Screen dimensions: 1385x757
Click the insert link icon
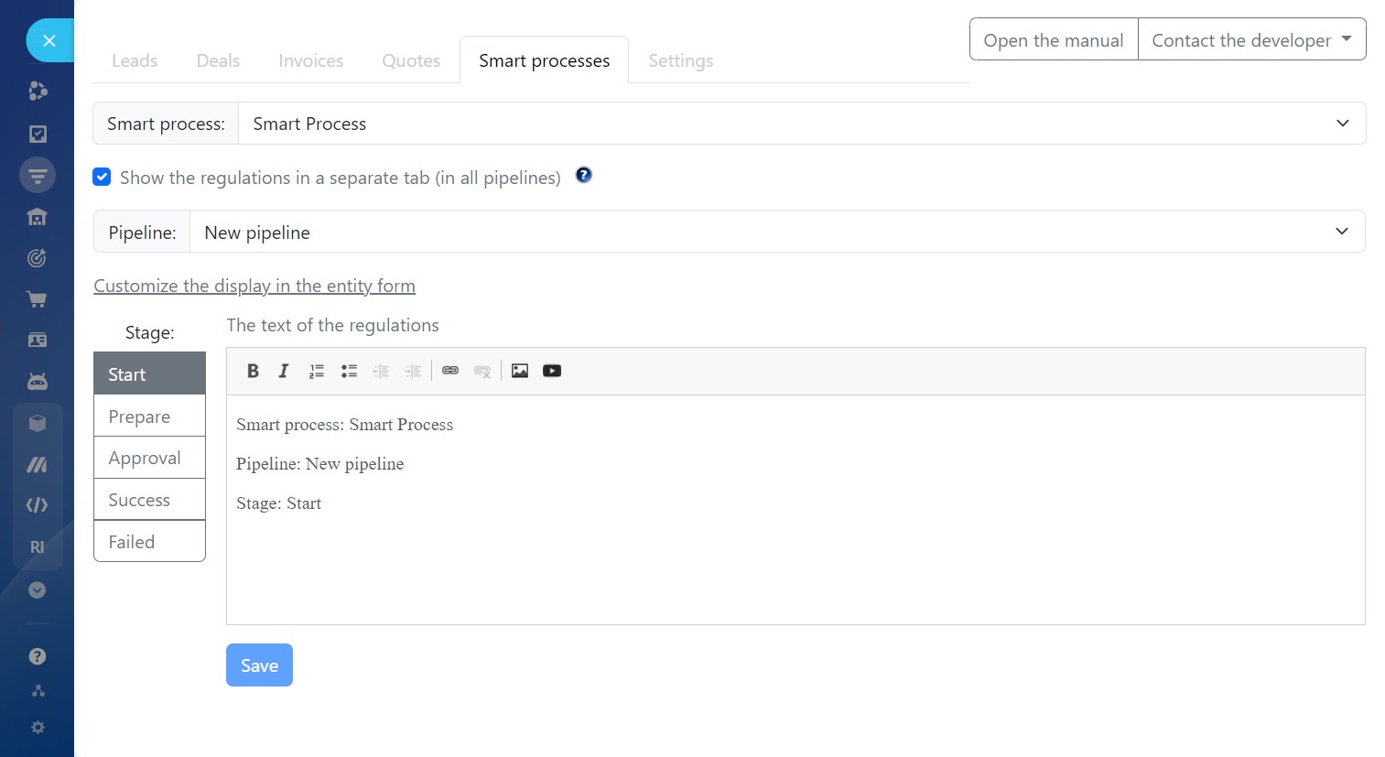pyautogui.click(x=450, y=371)
